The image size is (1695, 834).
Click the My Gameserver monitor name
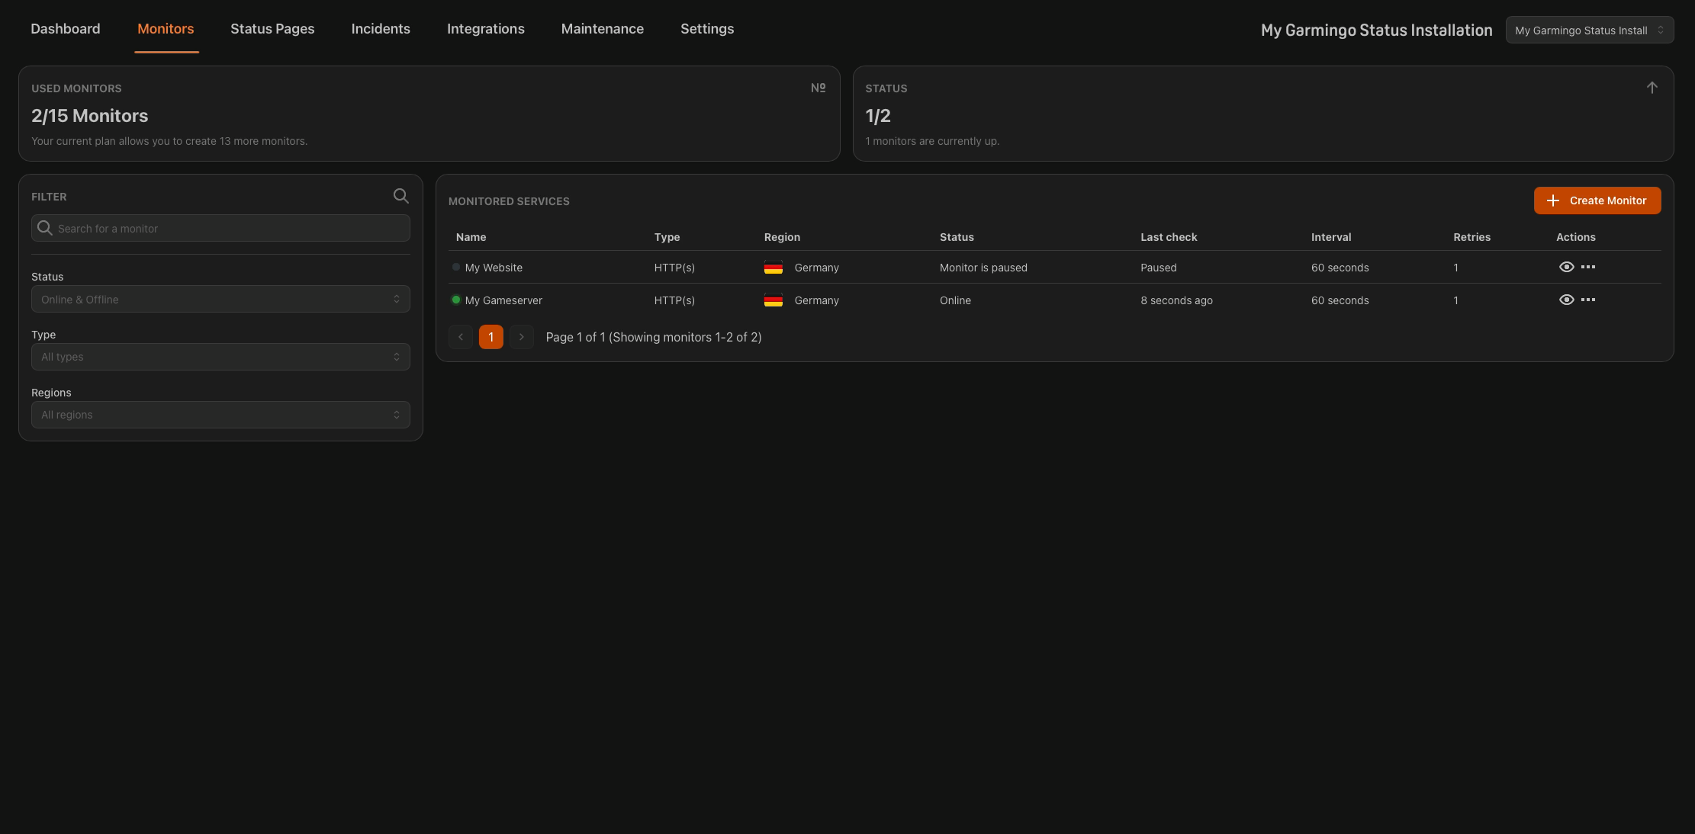tap(503, 300)
